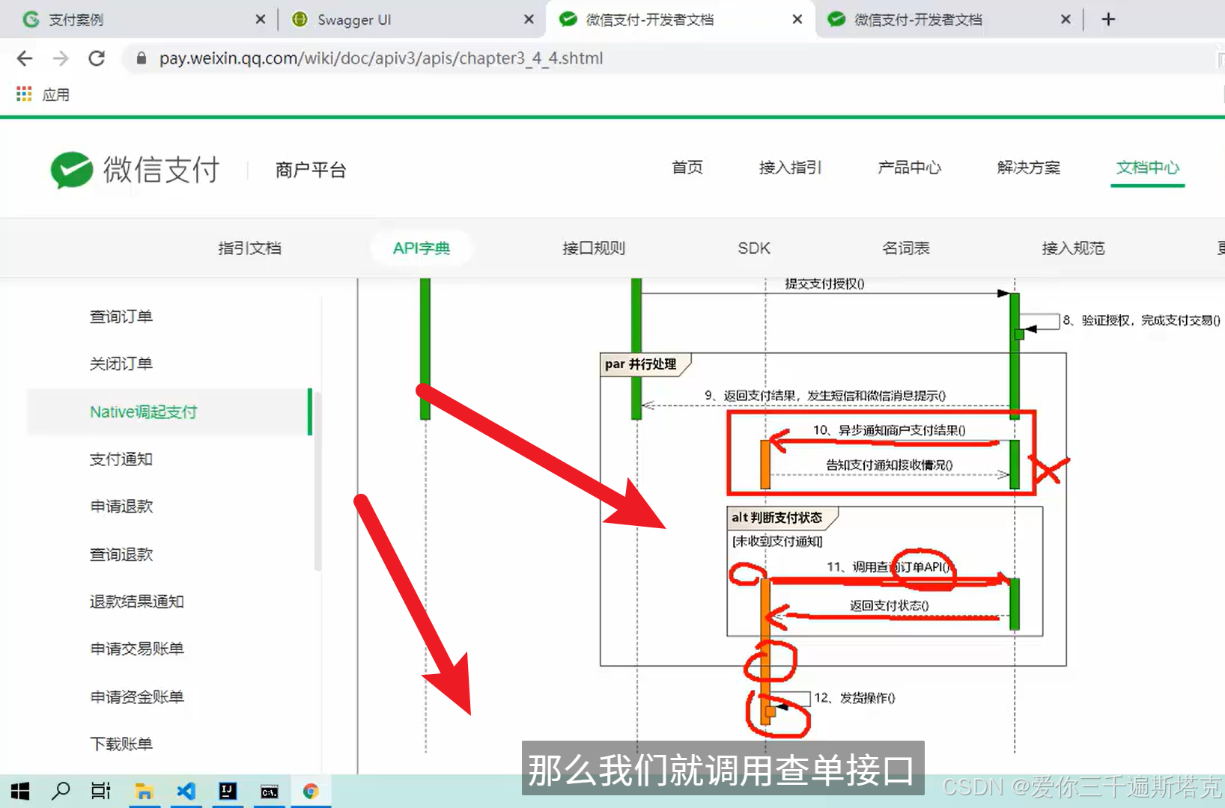Open the command prompt from the taskbar
1225x808 pixels.
[x=270, y=791]
